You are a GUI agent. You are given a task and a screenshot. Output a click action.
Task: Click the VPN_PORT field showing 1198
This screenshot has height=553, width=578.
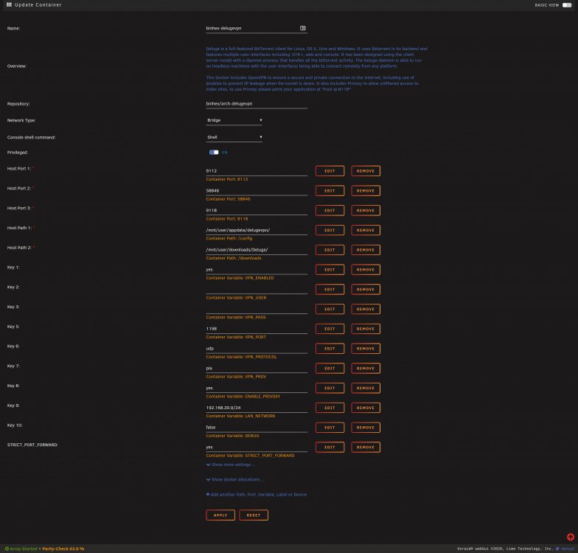point(257,329)
